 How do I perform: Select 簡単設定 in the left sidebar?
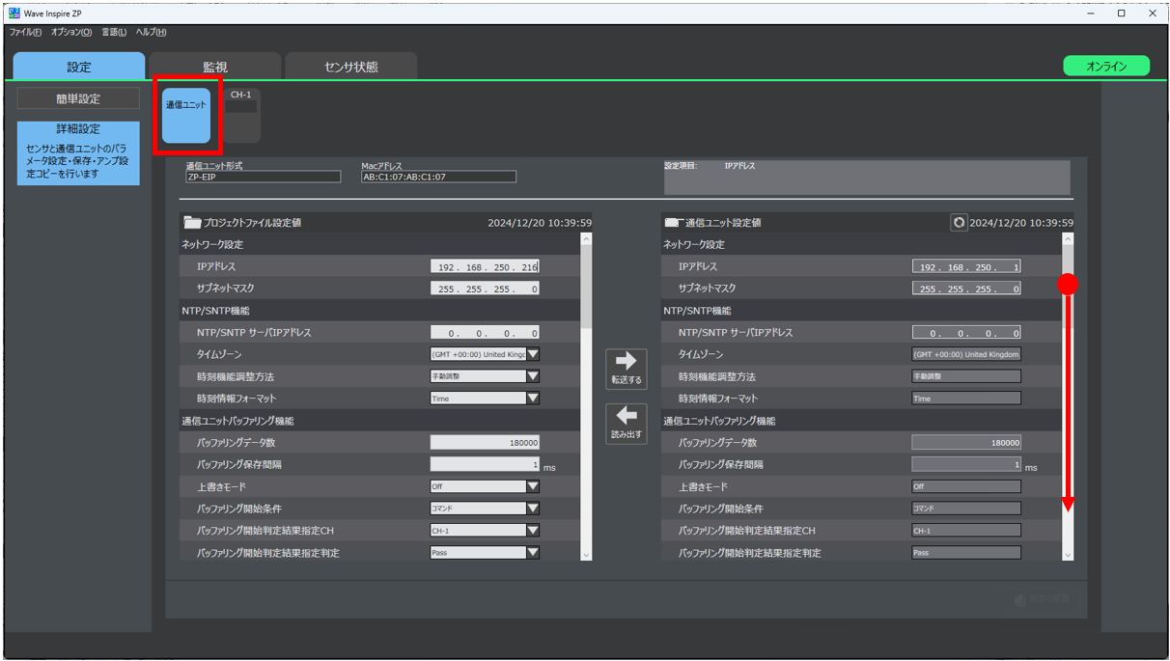point(78,98)
